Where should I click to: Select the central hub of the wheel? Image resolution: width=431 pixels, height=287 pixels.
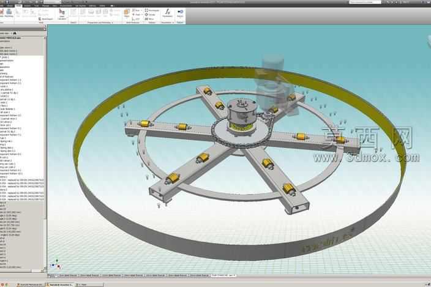pyautogui.click(x=242, y=115)
